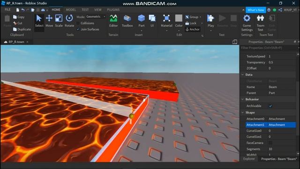Viewport: 300px width, 169px height.
Task: Click the TextureSpeed value 1
Action: click(x=270, y=56)
